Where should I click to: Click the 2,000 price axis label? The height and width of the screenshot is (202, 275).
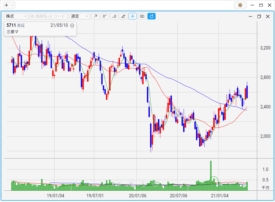click(265, 136)
